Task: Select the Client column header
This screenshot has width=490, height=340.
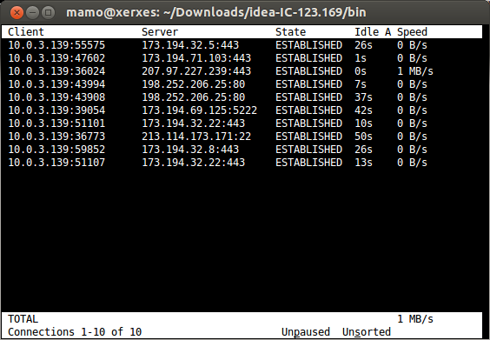Action: tap(26, 32)
